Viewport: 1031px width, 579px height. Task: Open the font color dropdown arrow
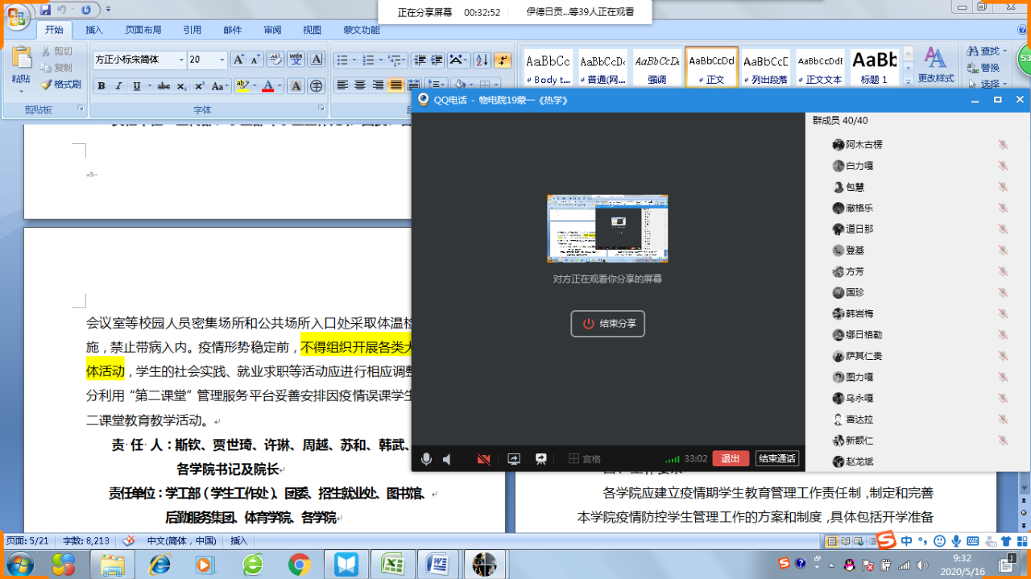pyautogui.click(x=279, y=86)
